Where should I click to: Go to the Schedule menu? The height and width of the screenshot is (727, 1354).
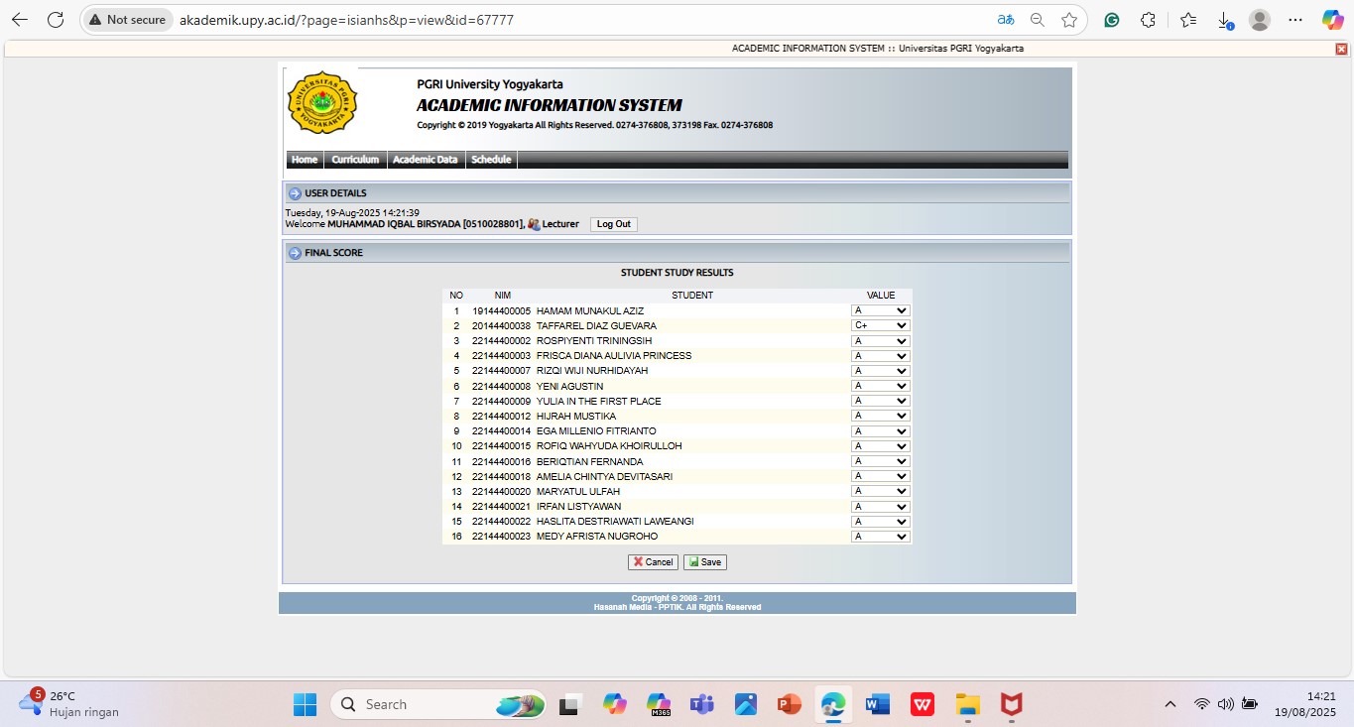(x=491, y=160)
